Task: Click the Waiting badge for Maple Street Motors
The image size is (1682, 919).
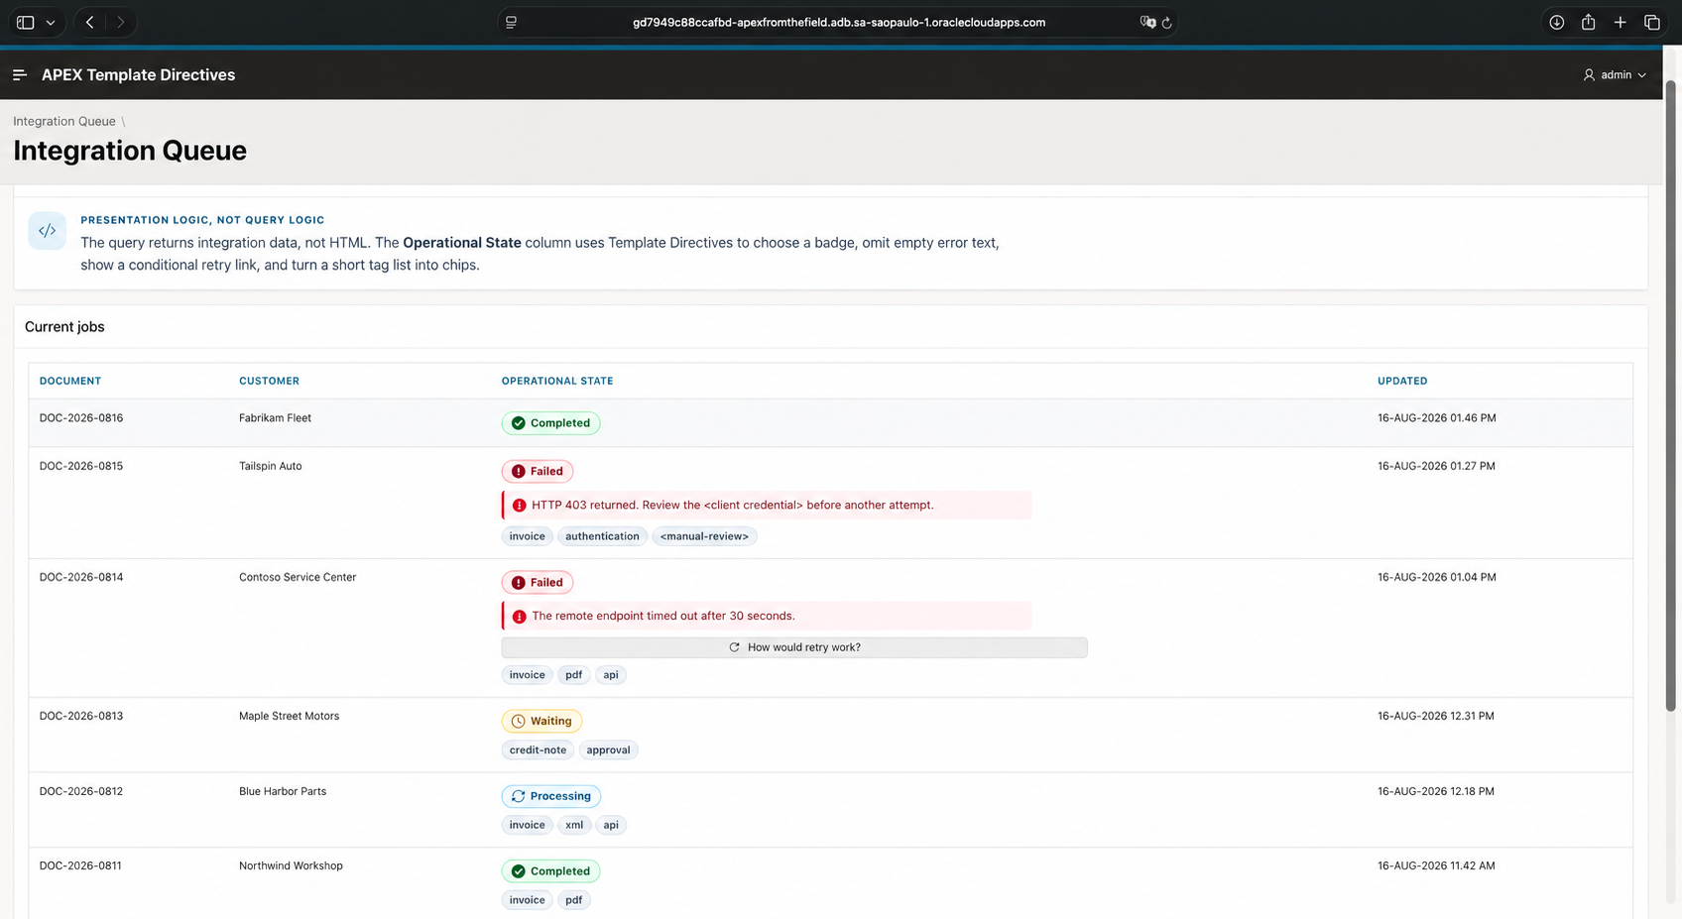Action: 541,721
